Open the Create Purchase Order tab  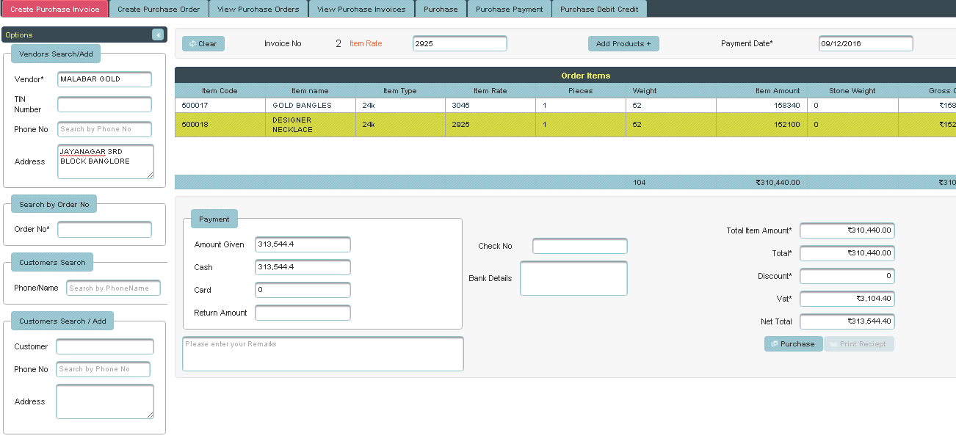coord(159,9)
